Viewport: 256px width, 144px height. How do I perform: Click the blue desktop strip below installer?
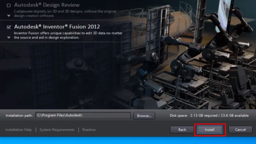pos(128,140)
